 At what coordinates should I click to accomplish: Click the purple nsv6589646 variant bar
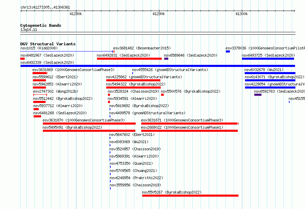pyautogui.click(x=166, y=59)
